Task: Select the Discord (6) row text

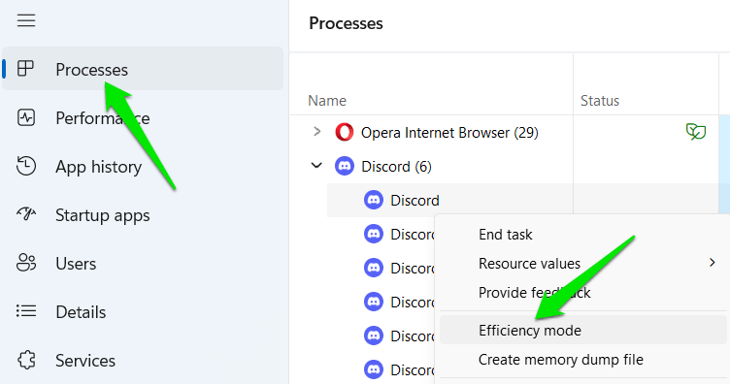Action: pos(396,167)
